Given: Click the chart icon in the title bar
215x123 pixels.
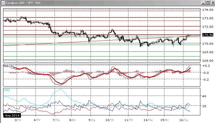Looking at the screenshot, I should pyautogui.click(x=3, y=3).
